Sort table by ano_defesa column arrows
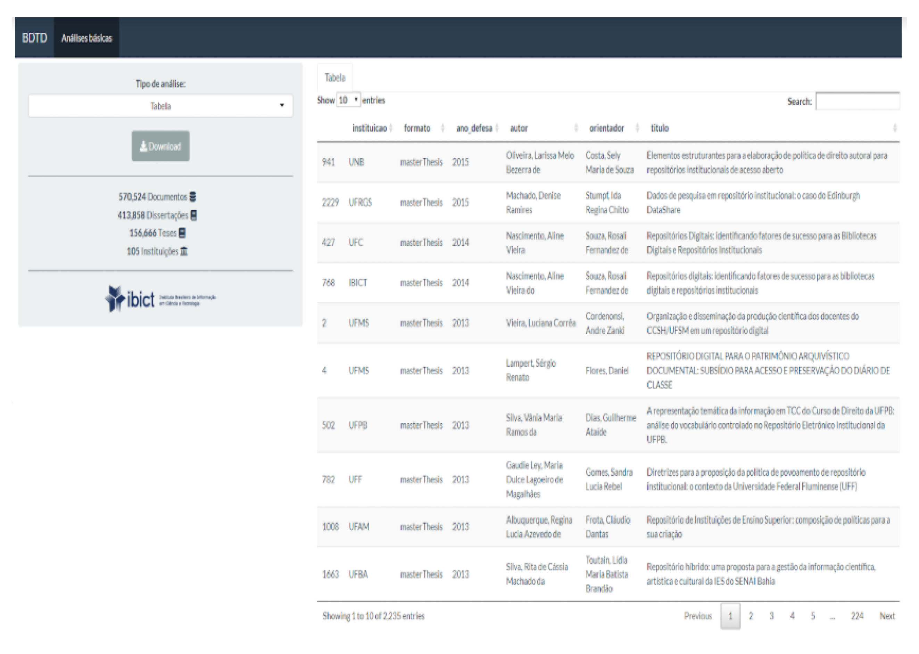The height and width of the screenshot is (654, 919). tap(497, 129)
